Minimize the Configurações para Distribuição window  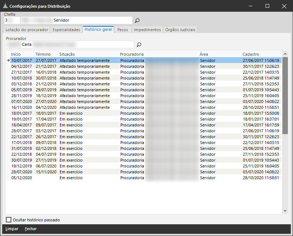[251, 6]
